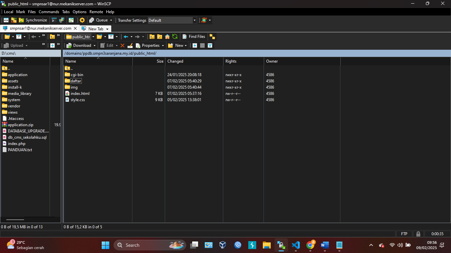Expand remote back history dropdown arrow
451x253 pixels.
coord(131,37)
